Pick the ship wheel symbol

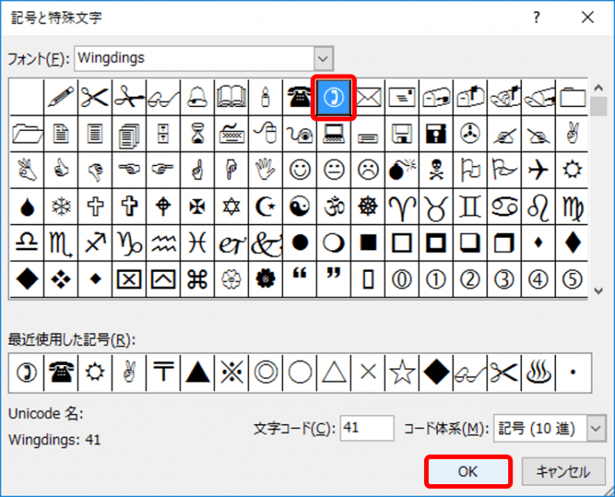(368, 206)
